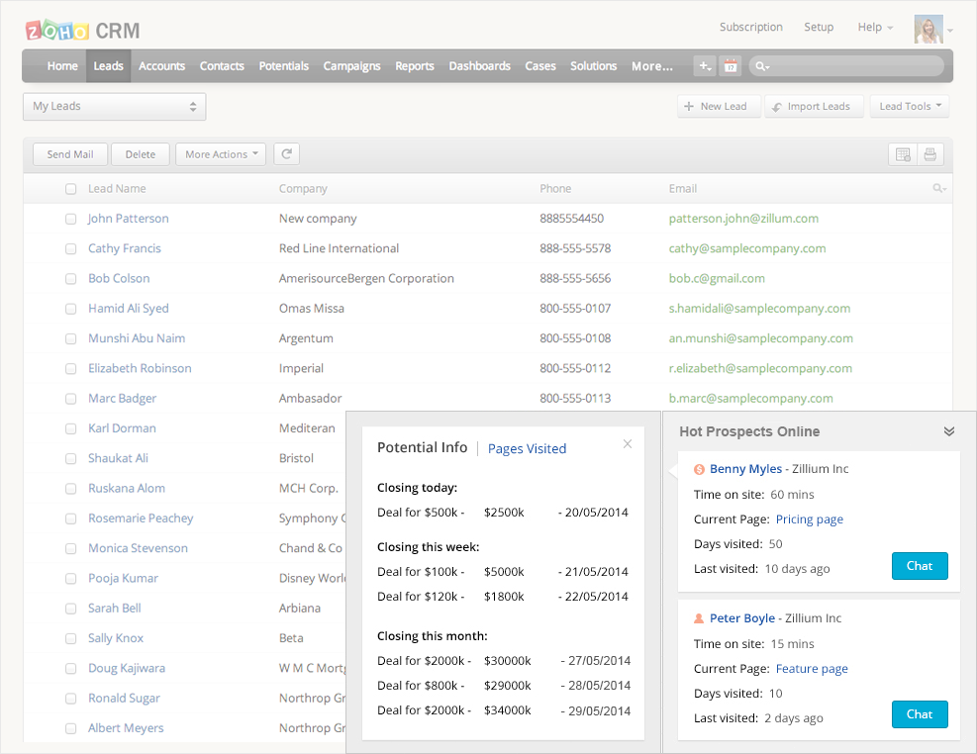
Task: Open Peter Boyle's Feature page link
Action: [812, 669]
